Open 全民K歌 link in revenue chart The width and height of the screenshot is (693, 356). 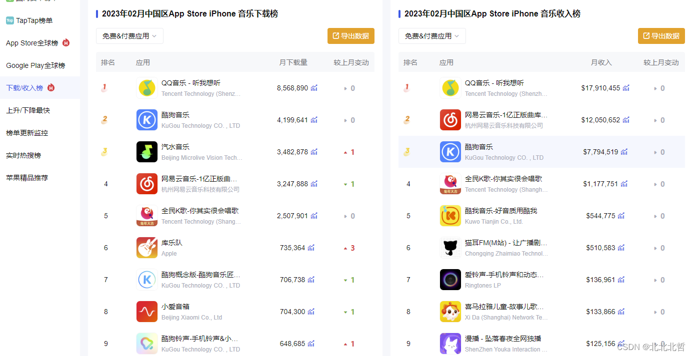coord(503,179)
